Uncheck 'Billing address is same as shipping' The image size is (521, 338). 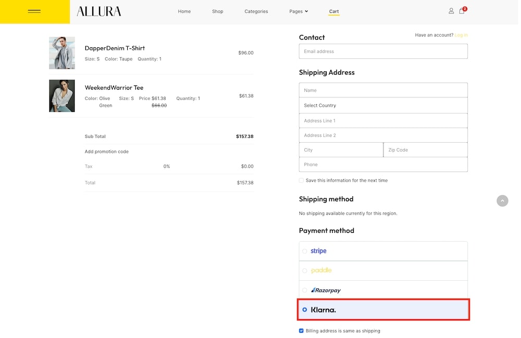tap(301, 331)
